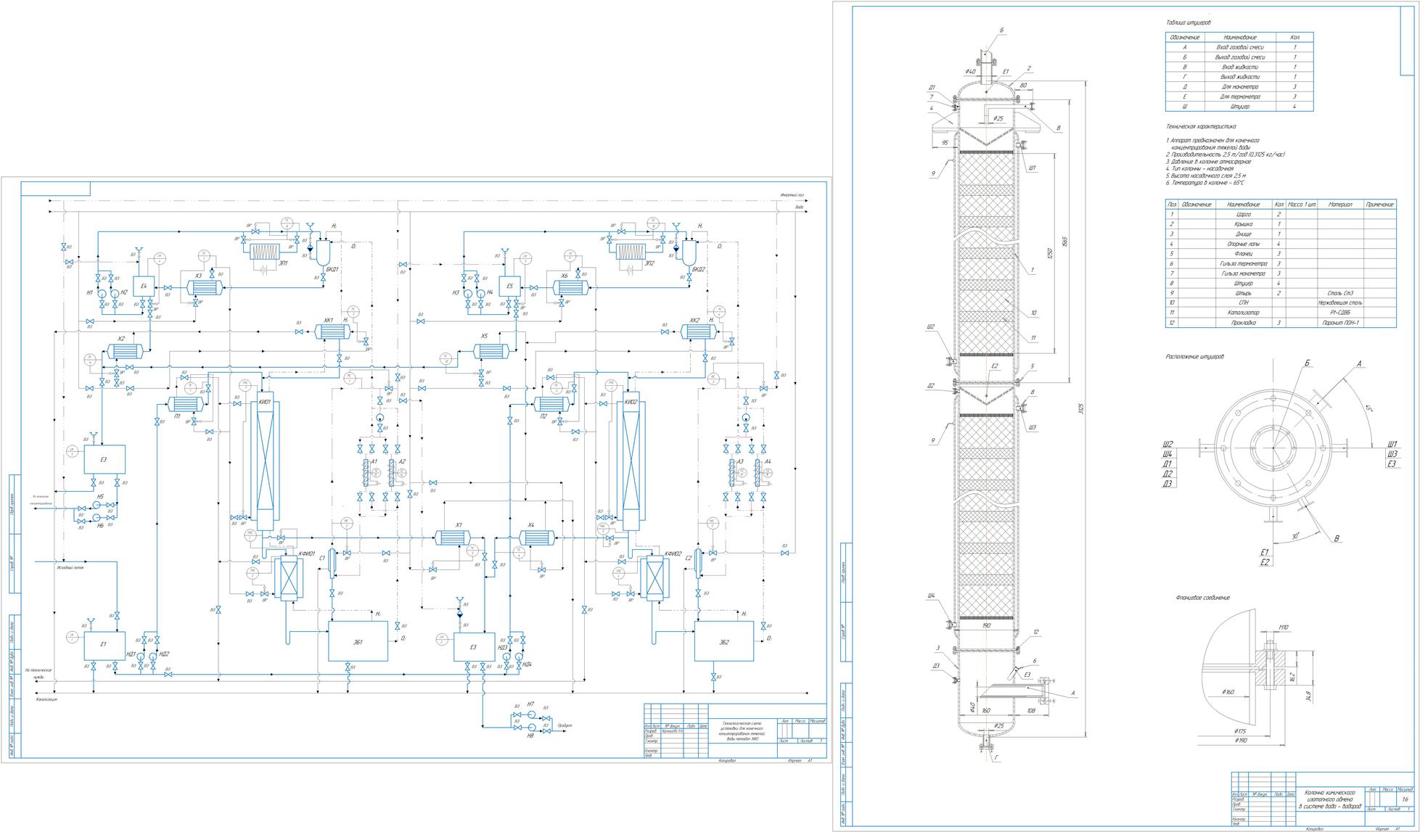Select 'Техническая характеристика' heading
The image size is (1420, 832).
pyautogui.click(x=1199, y=126)
